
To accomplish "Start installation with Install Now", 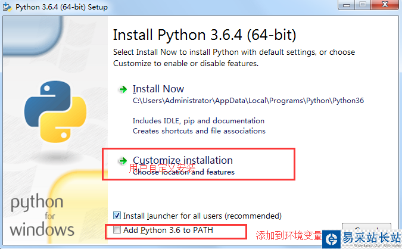I will tap(158, 89).
